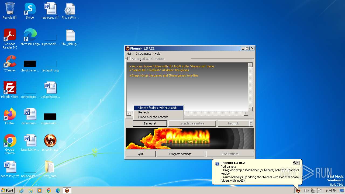Open the Instruments menu
This screenshot has width=345, height=194.
point(143,54)
